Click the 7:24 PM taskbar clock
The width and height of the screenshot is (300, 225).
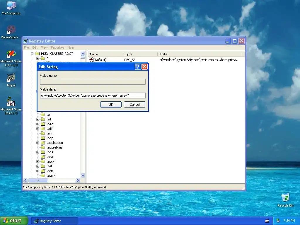point(289,221)
